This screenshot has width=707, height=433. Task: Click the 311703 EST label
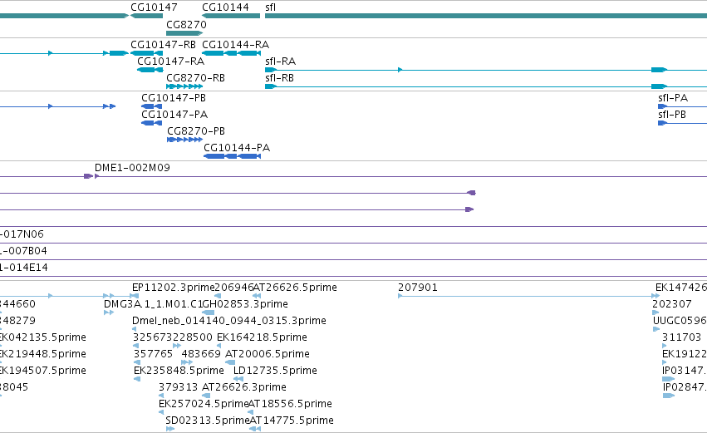tap(681, 337)
